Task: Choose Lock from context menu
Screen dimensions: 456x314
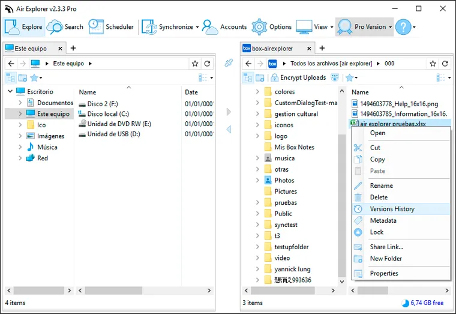Action: click(x=401, y=232)
